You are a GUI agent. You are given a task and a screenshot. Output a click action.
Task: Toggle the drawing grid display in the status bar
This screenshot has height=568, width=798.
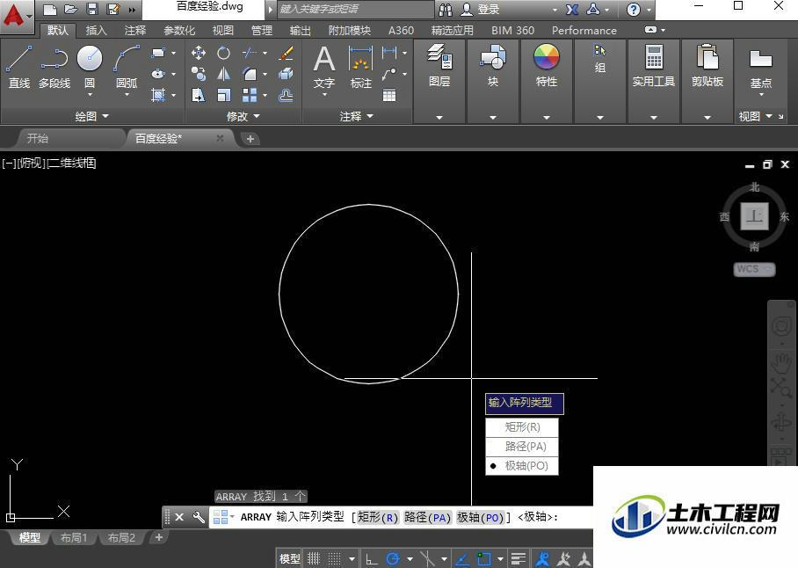pos(314,559)
